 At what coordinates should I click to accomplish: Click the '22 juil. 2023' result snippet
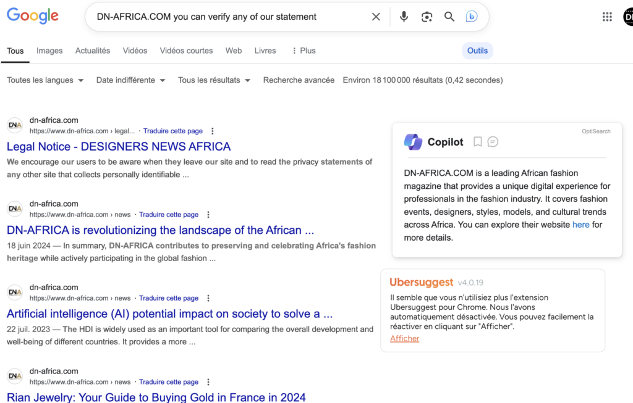click(190, 335)
